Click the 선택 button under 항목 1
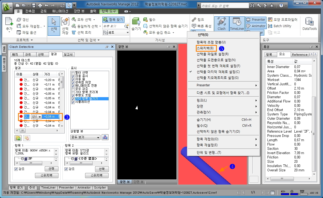 [51, 169]
